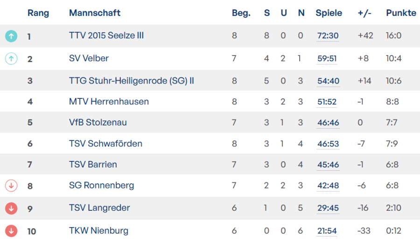Image resolution: width=420 pixels, height=243 pixels.
Task: Click the filled teal up-arrow icon at rank 1
Action: click(11, 36)
